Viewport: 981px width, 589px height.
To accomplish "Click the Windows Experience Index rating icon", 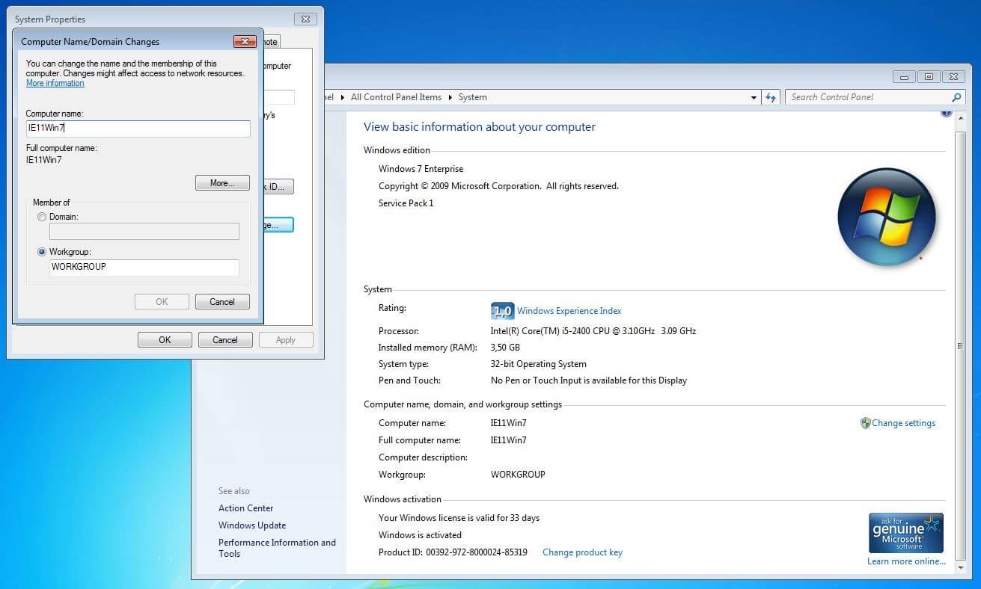I will coord(502,310).
